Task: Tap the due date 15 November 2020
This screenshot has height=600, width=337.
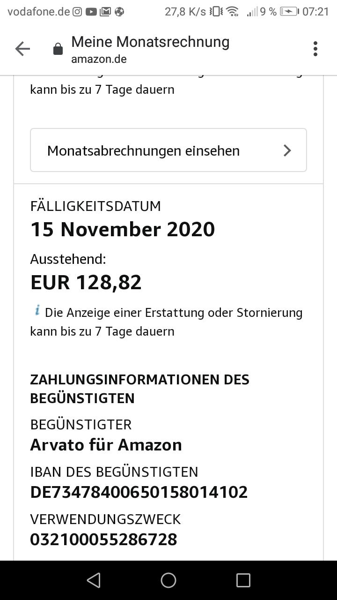Action: 123,229
